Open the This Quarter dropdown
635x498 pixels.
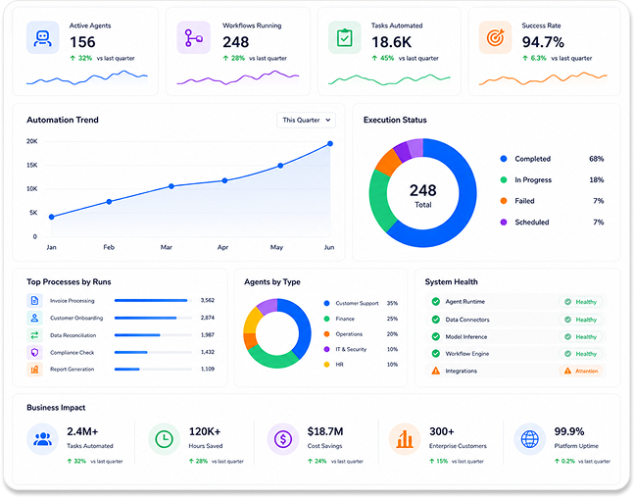click(306, 120)
